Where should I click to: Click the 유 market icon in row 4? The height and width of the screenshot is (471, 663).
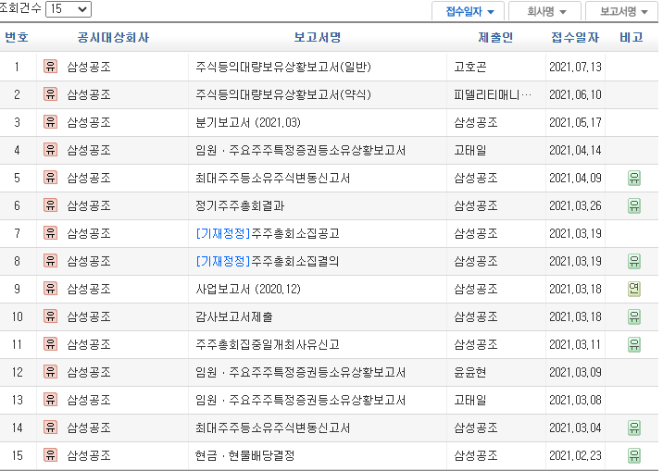50,150
